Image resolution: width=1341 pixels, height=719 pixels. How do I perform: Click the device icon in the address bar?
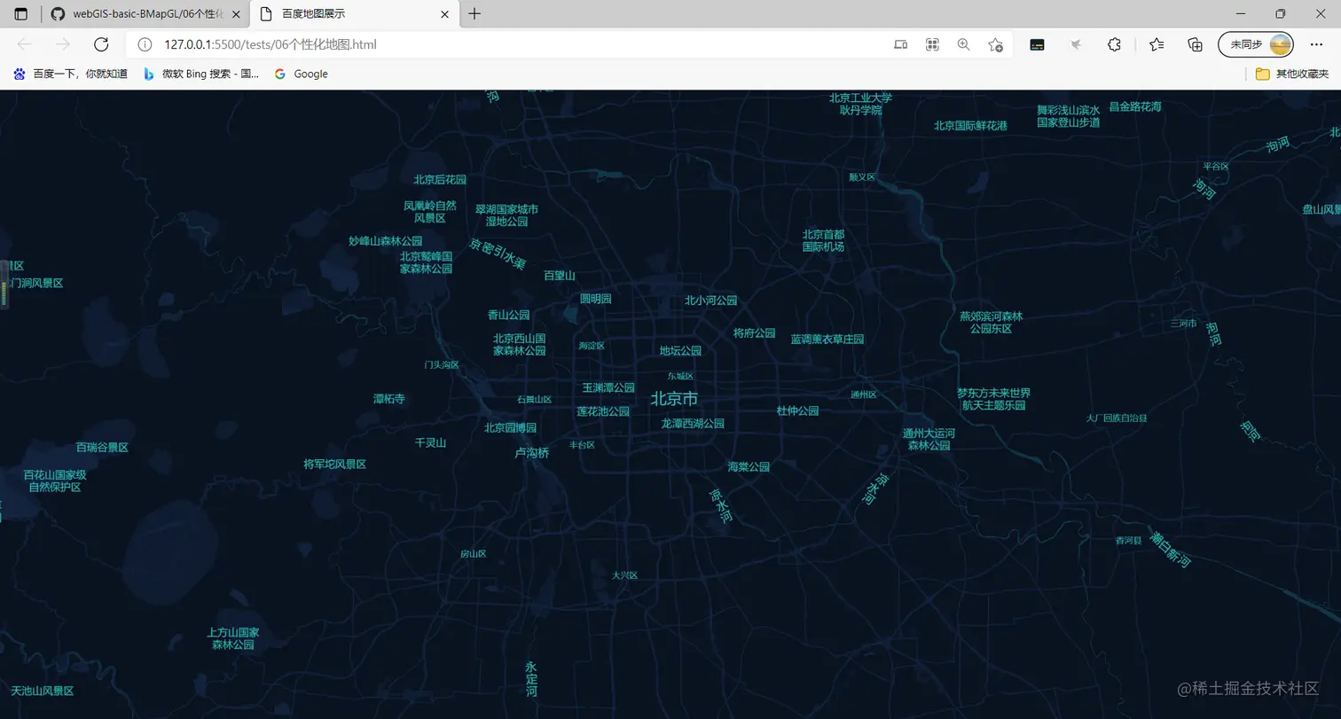pyautogui.click(x=900, y=44)
